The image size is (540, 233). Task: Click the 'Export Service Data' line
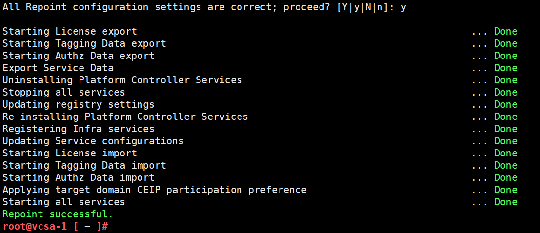pyautogui.click(x=58, y=68)
